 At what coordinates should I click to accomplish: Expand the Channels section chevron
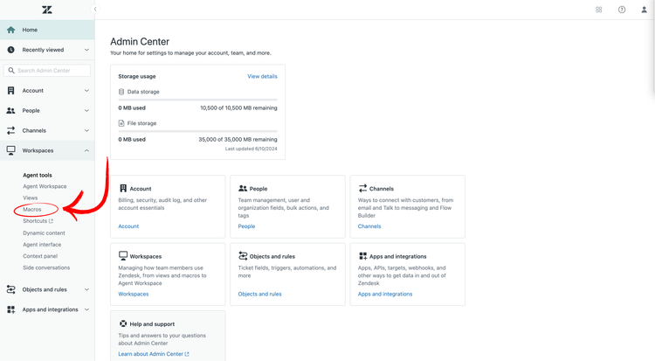(x=86, y=130)
